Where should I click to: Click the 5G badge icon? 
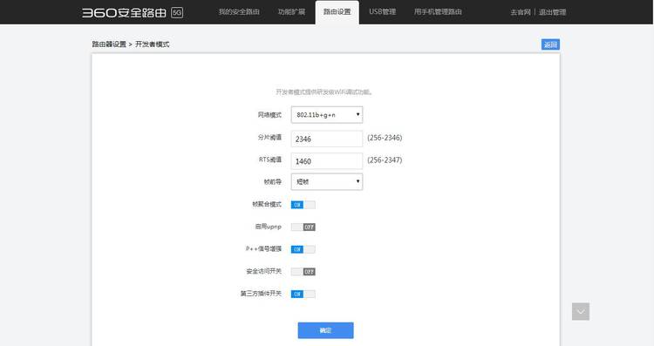177,12
